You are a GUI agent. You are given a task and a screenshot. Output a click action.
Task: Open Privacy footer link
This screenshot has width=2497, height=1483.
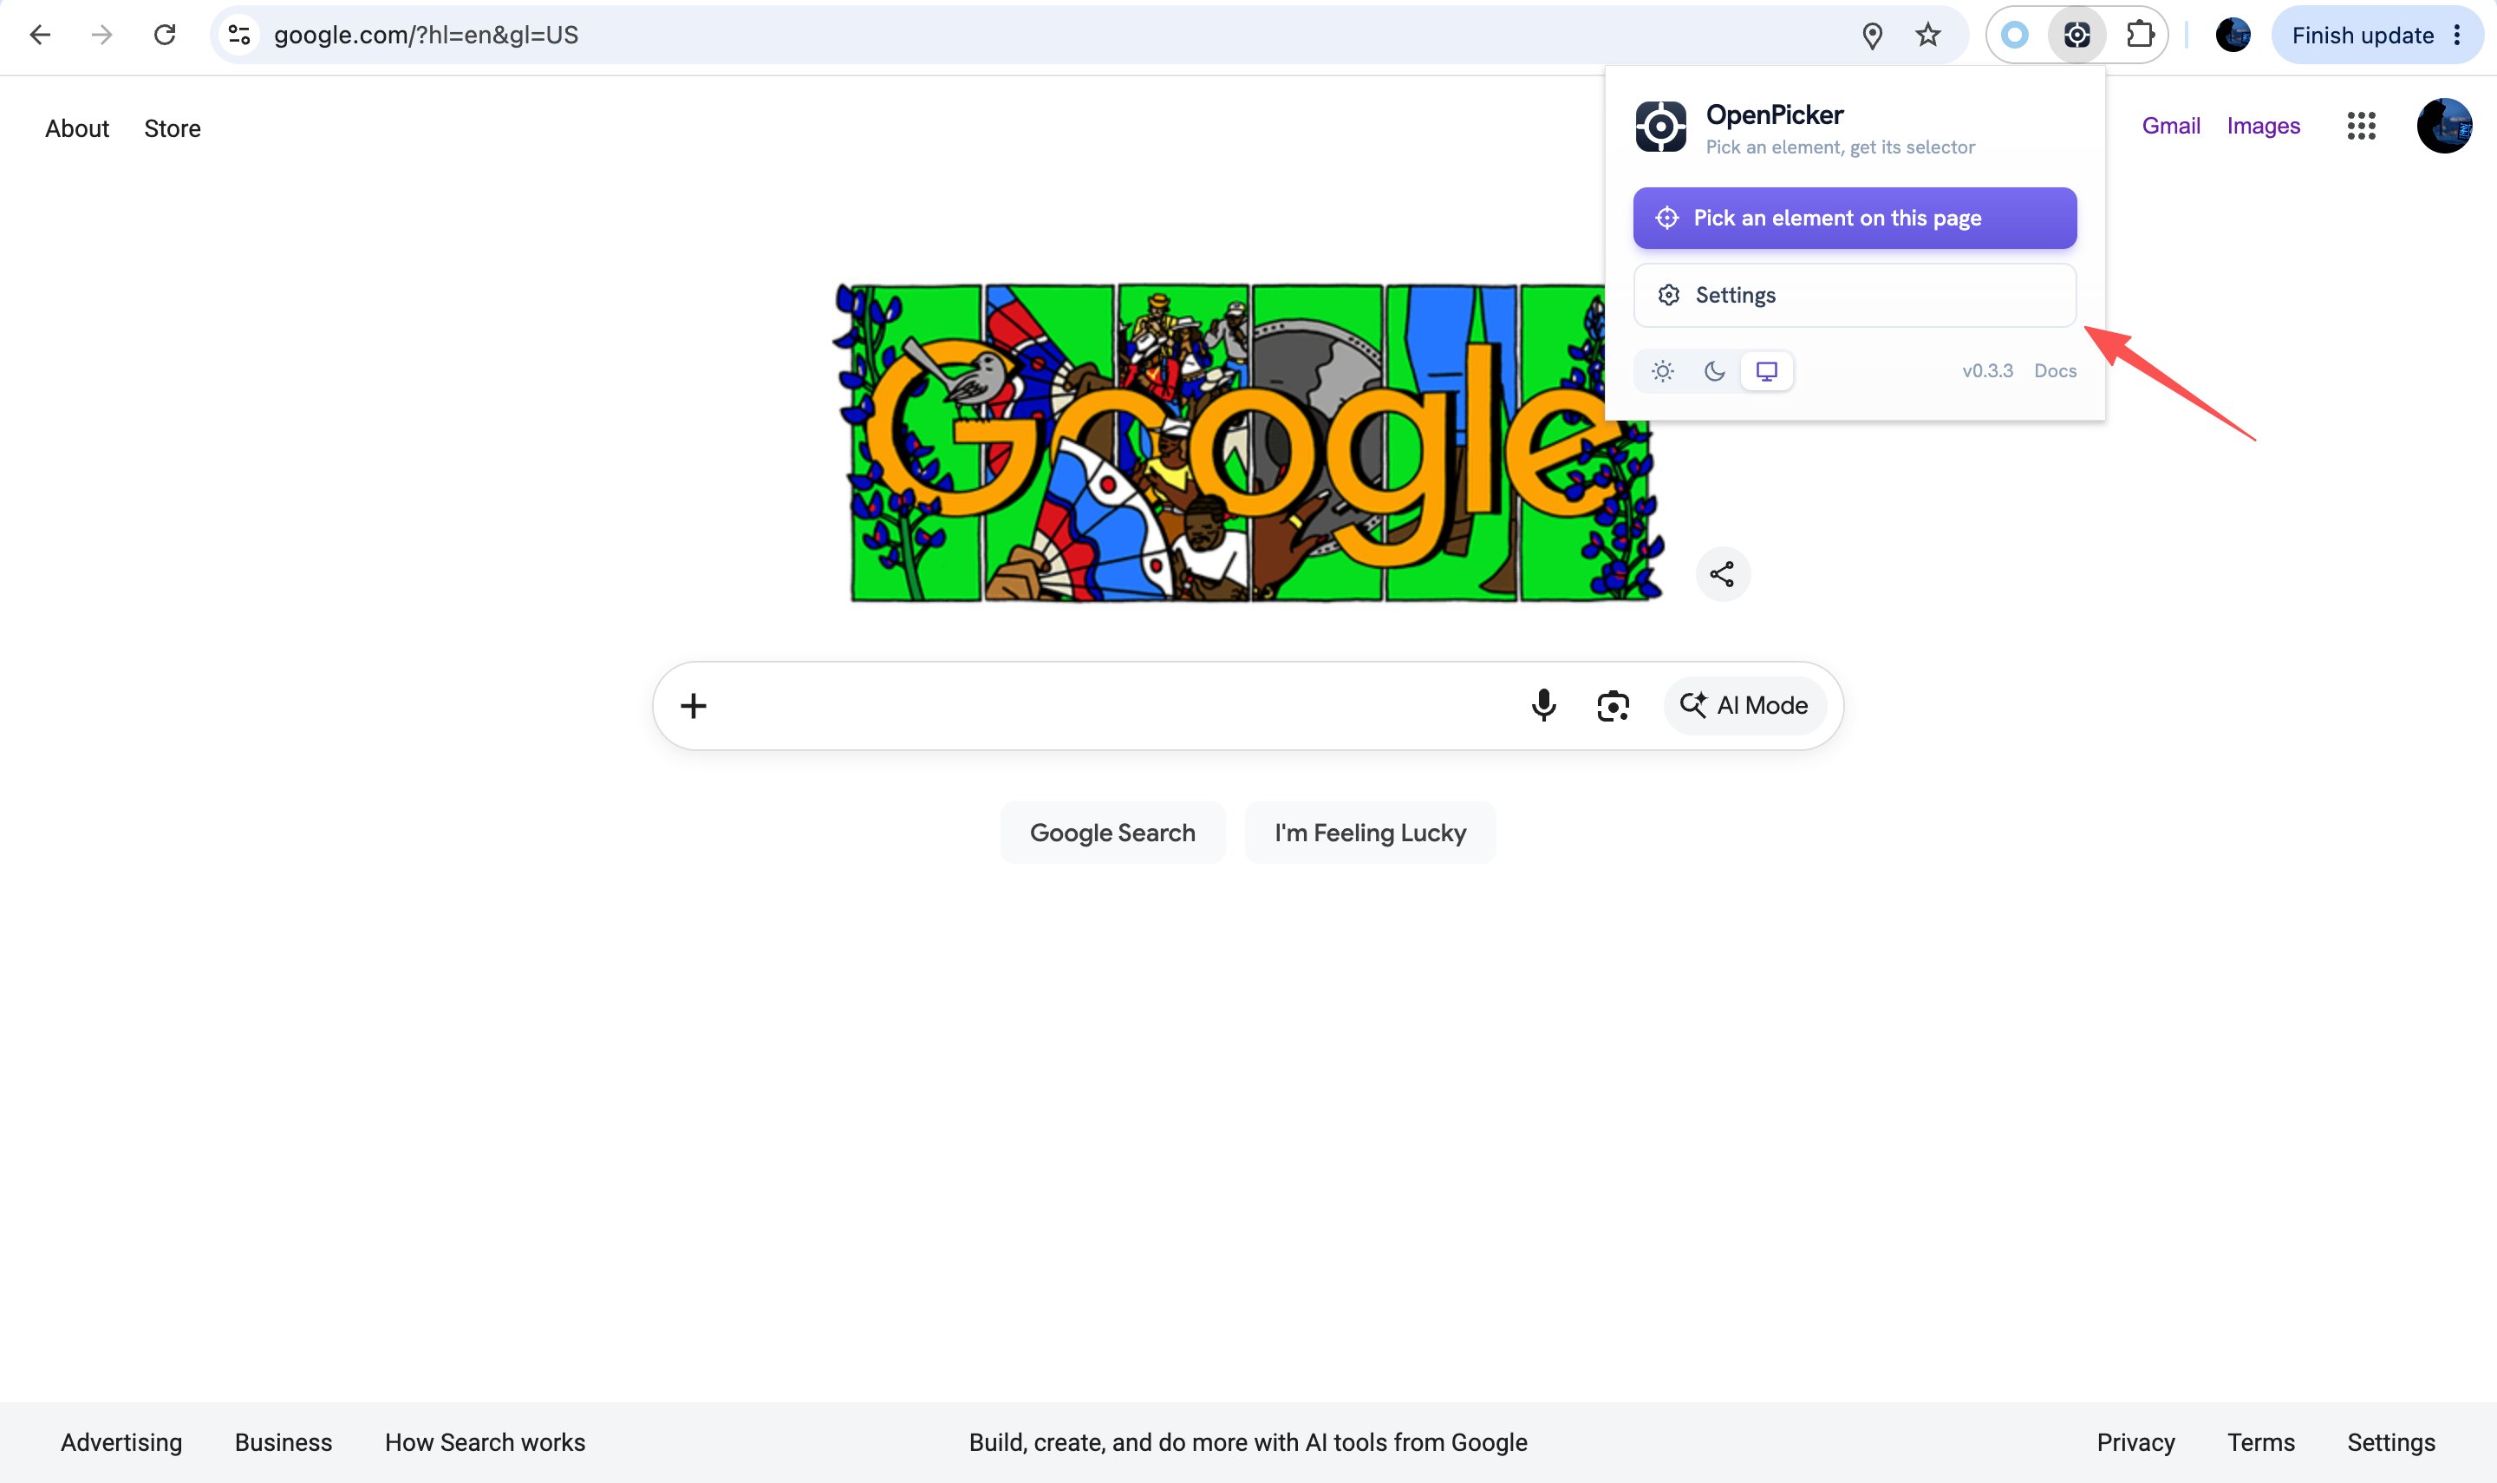[2135, 1442]
